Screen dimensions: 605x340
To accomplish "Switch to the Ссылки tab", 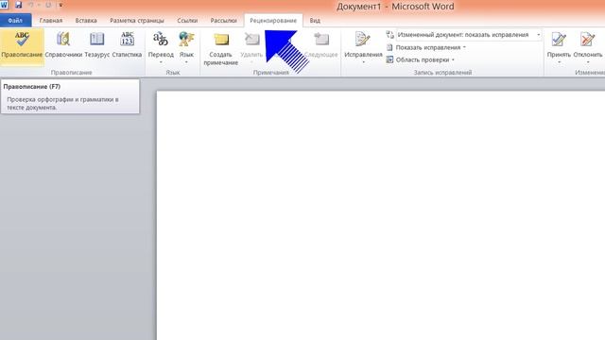I will 187,21.
